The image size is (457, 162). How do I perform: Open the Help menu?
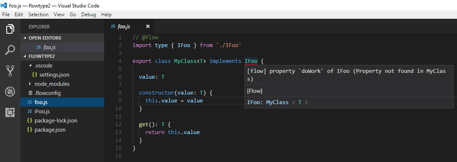point(106,15)
